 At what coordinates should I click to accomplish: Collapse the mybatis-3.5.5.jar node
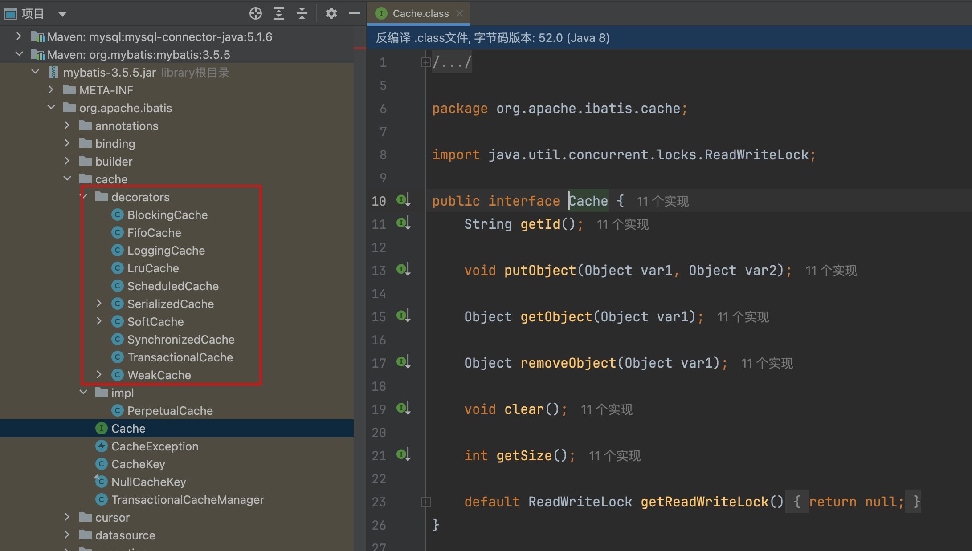pyautogui.click(x=35, y=72)
